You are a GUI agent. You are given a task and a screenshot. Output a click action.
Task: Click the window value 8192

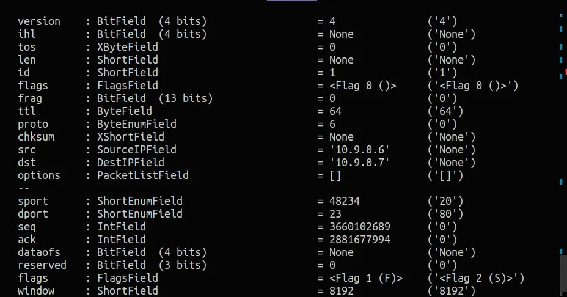point(342,291)
